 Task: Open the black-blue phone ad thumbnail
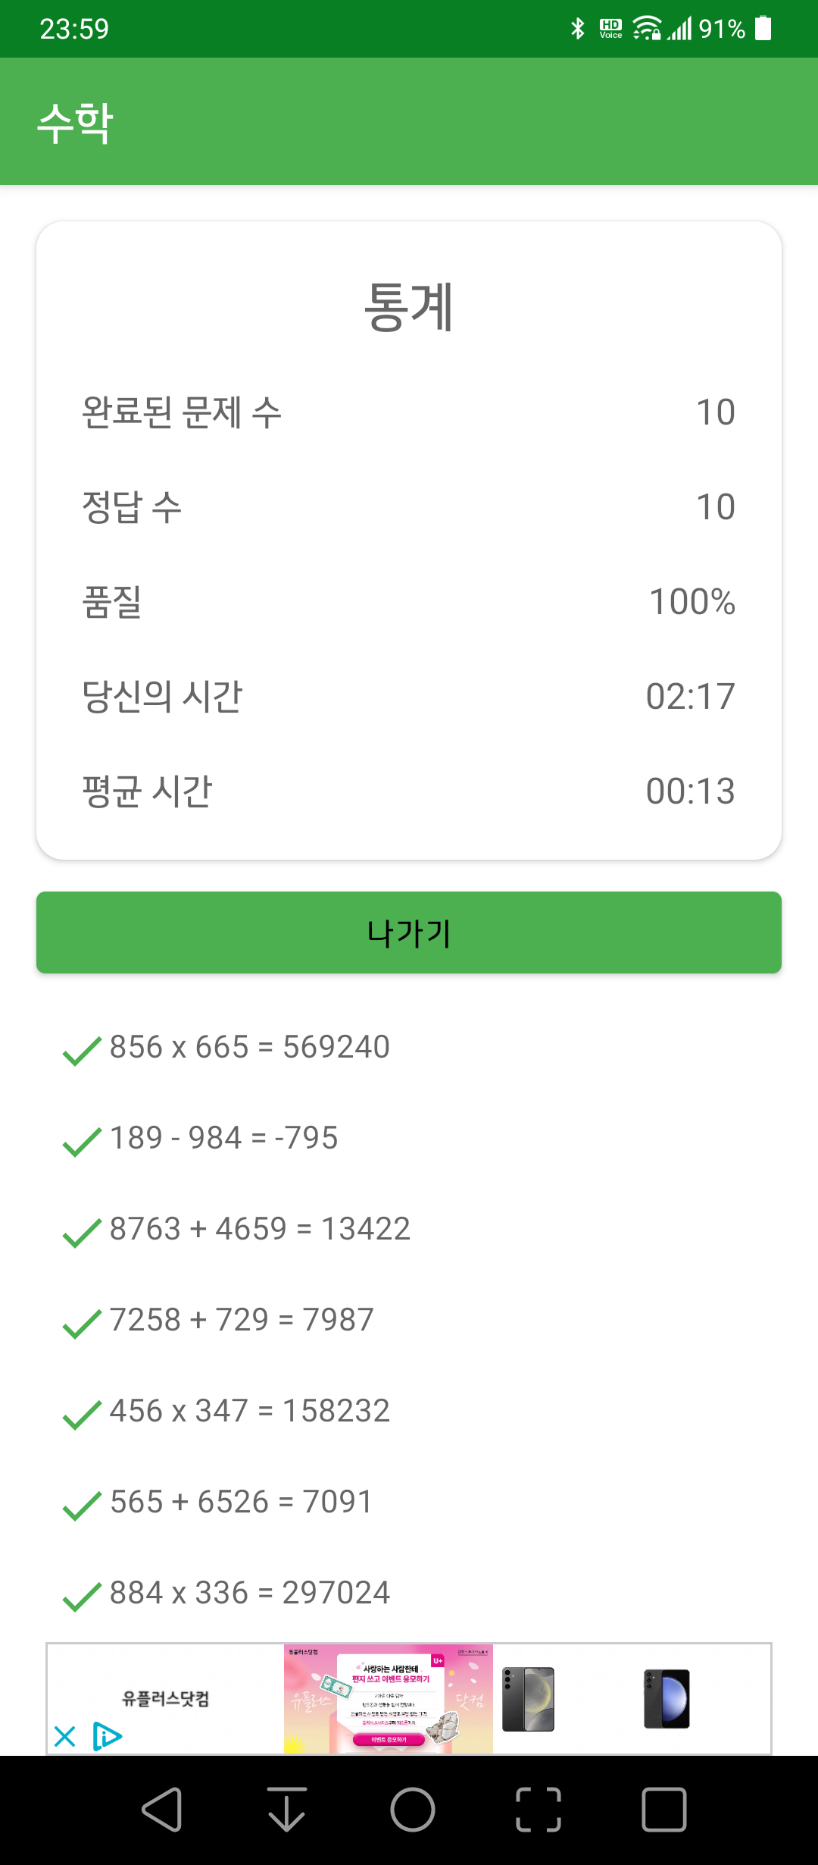pyautogui.click(x=667, y=1699)
